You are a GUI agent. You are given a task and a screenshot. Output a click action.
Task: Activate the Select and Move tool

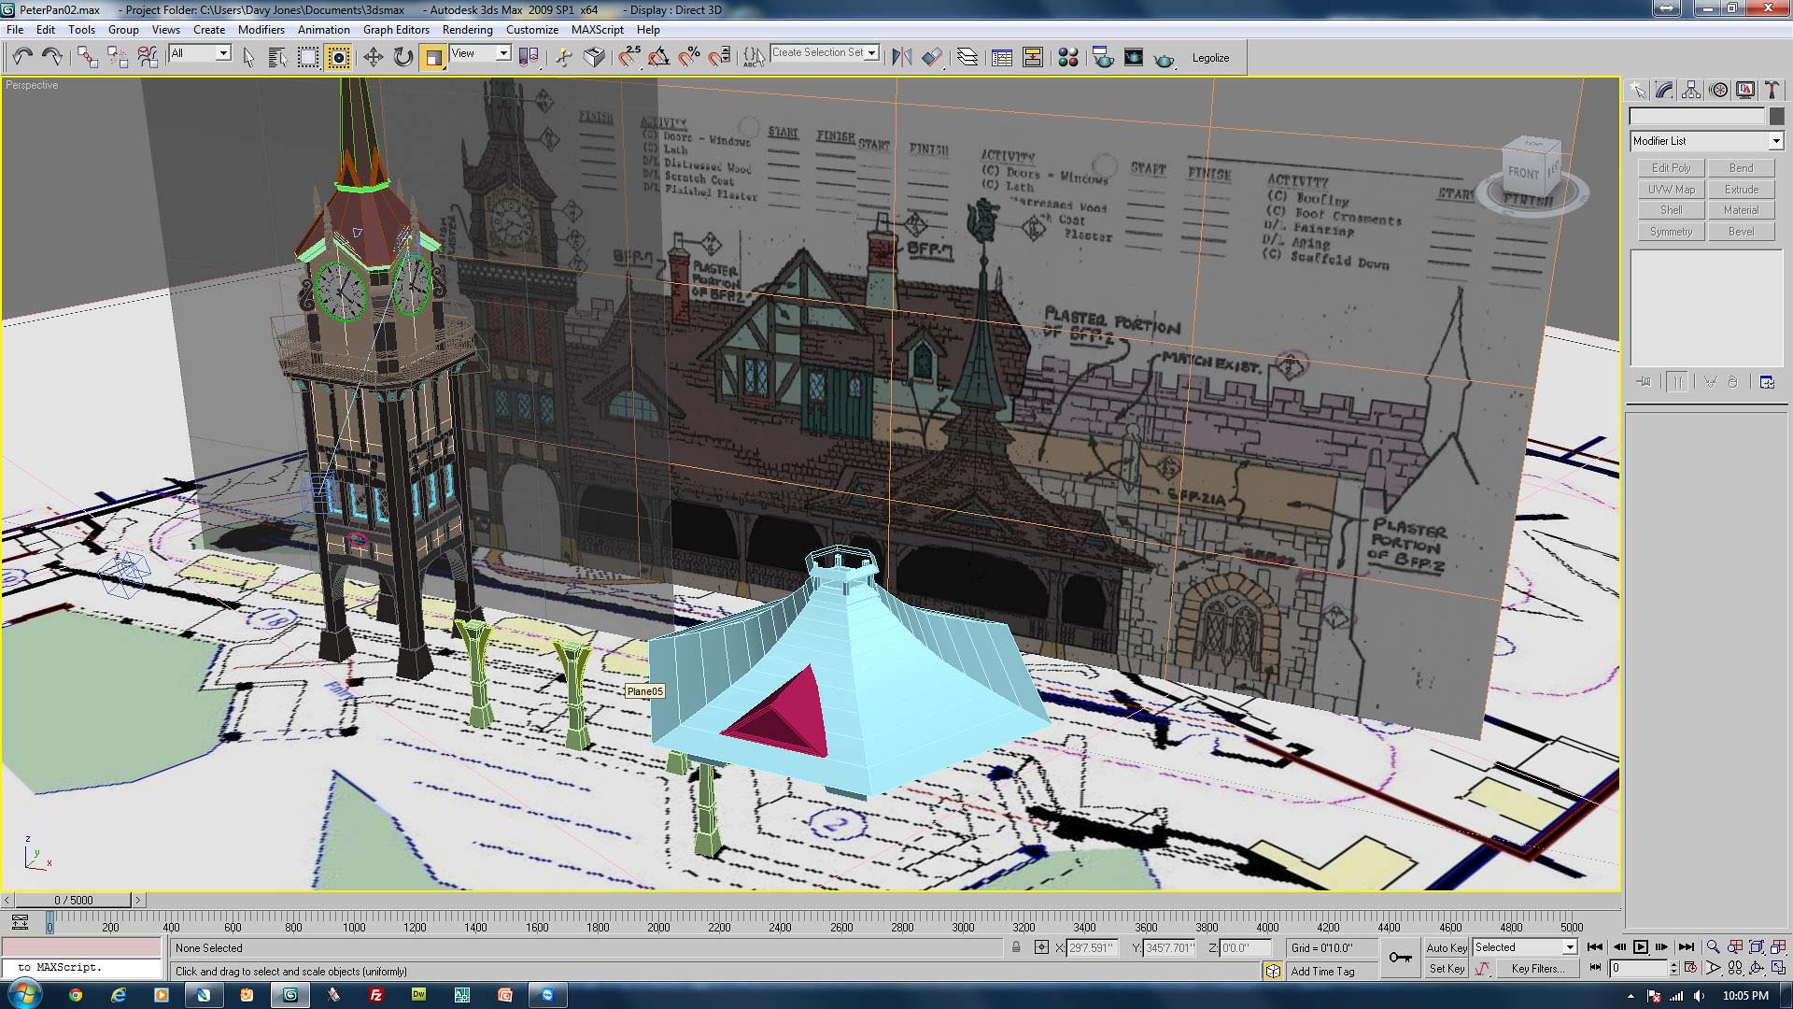click(x=373, y=58)
